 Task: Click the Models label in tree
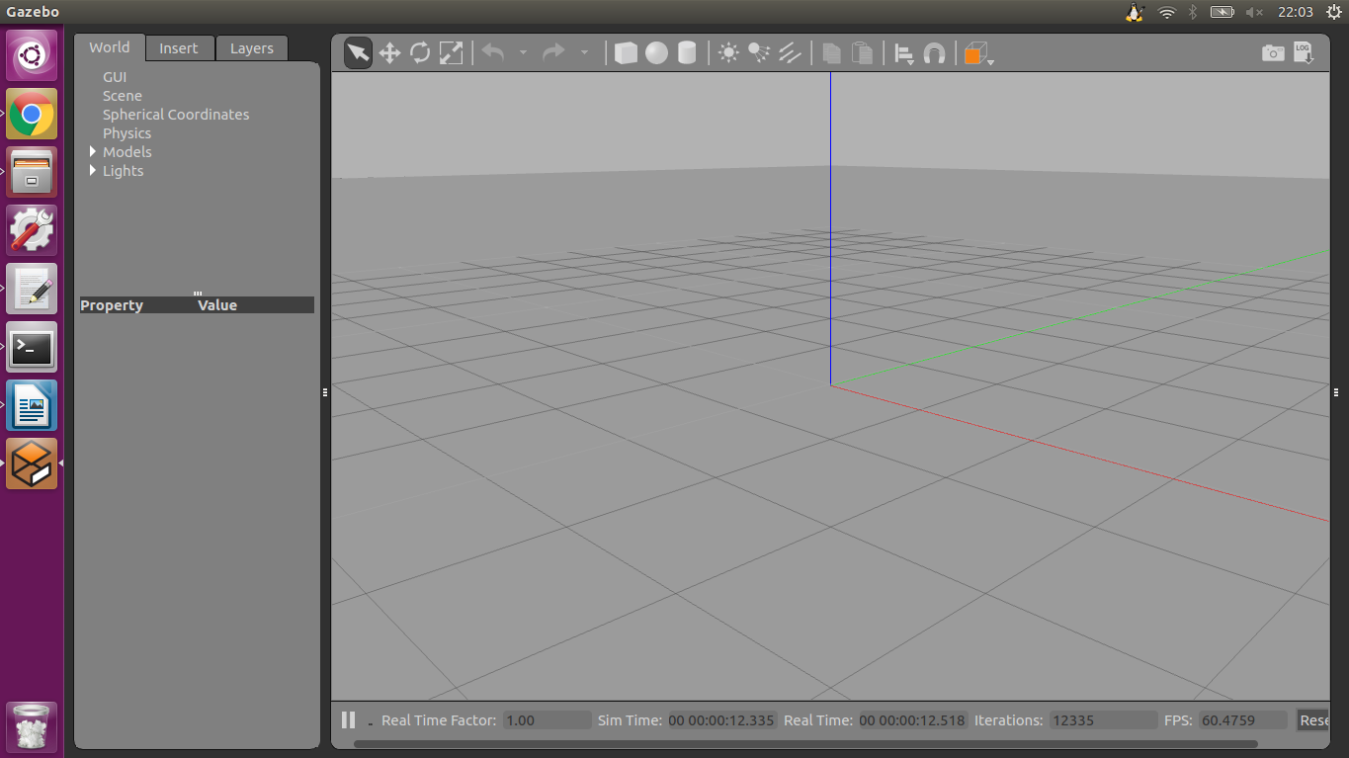pos(127,152)
